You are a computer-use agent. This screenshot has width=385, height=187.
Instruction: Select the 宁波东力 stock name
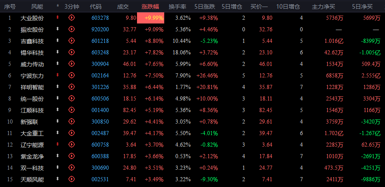click(32, 75)
